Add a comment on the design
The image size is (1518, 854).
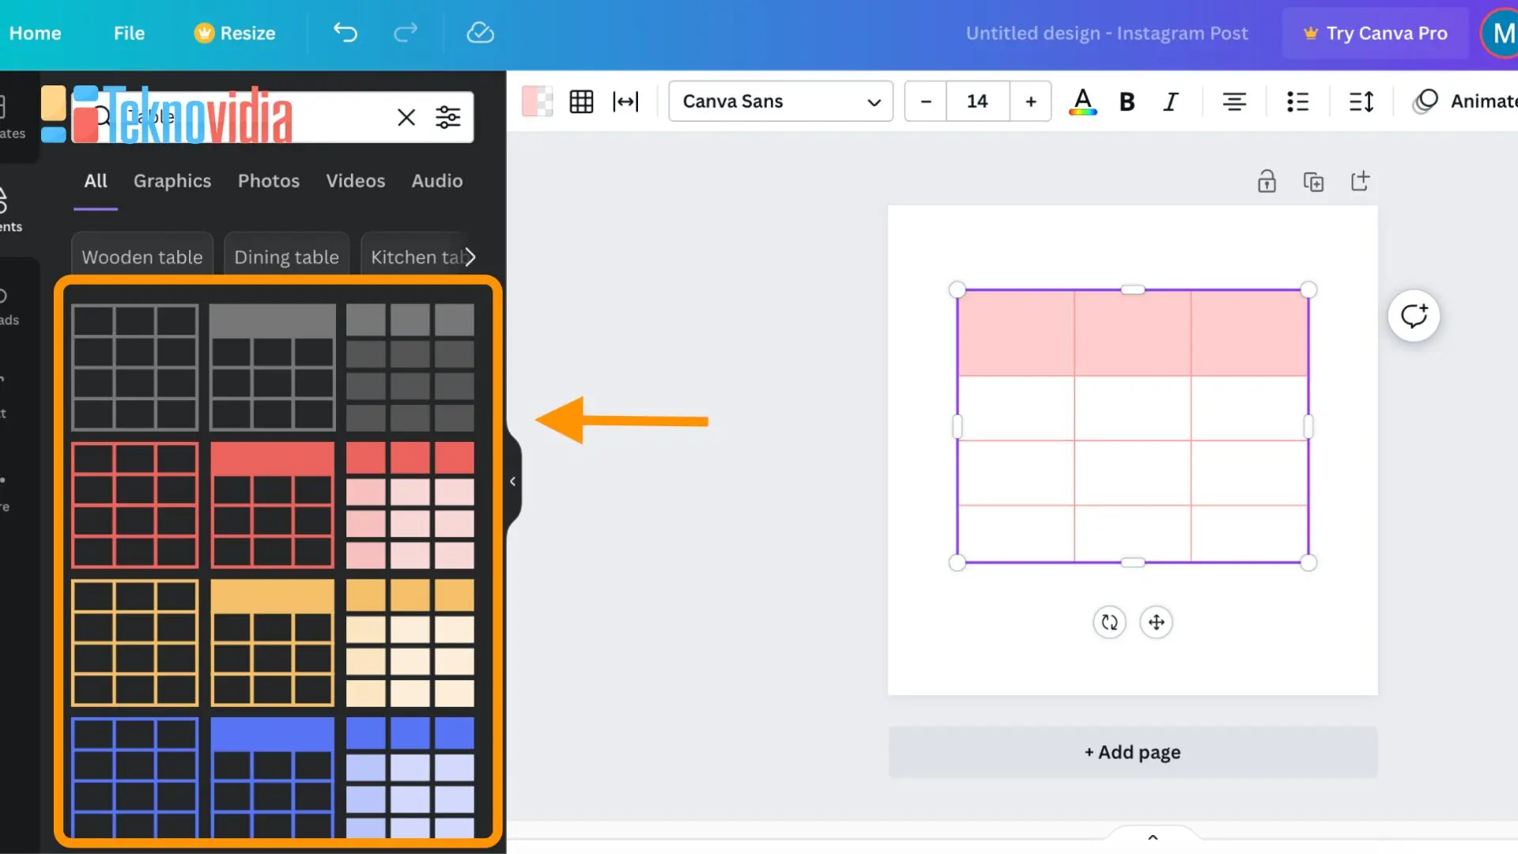[1414, 316]
